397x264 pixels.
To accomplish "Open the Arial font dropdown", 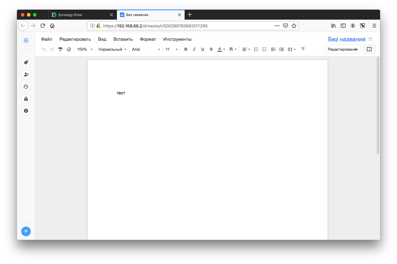I will pos(146,49).
